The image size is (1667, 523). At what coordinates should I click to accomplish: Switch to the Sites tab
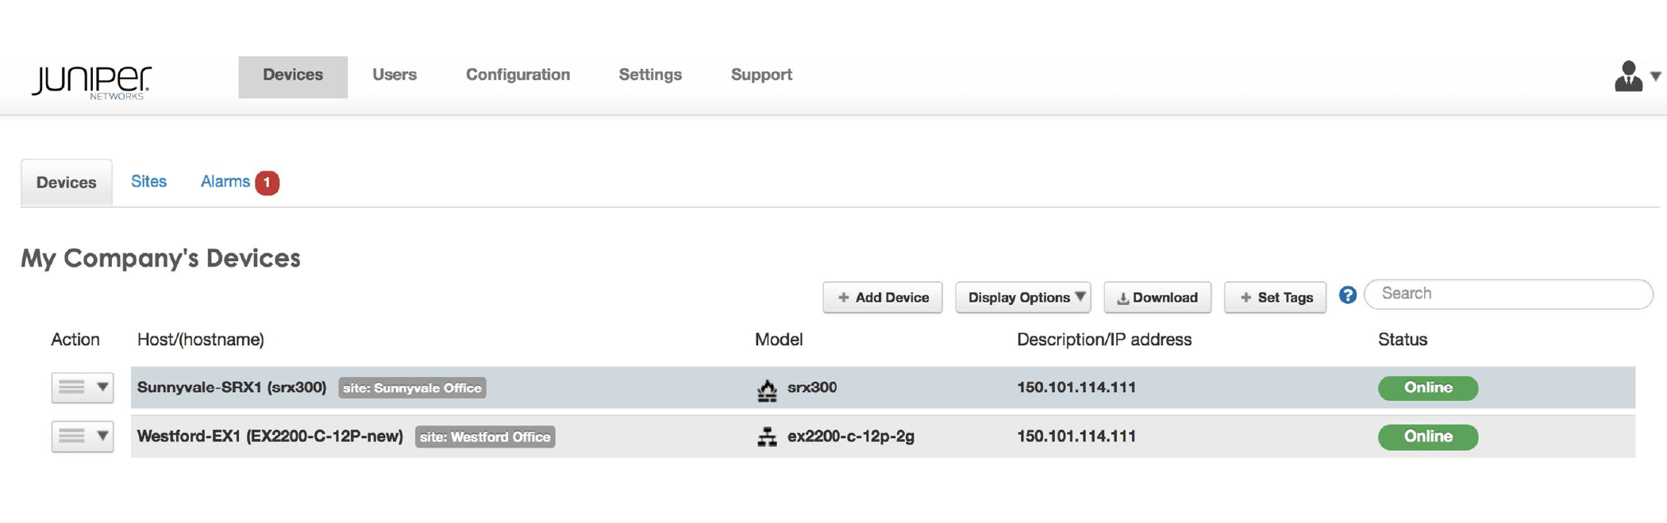pyautogui.click(x=148, y=182)
